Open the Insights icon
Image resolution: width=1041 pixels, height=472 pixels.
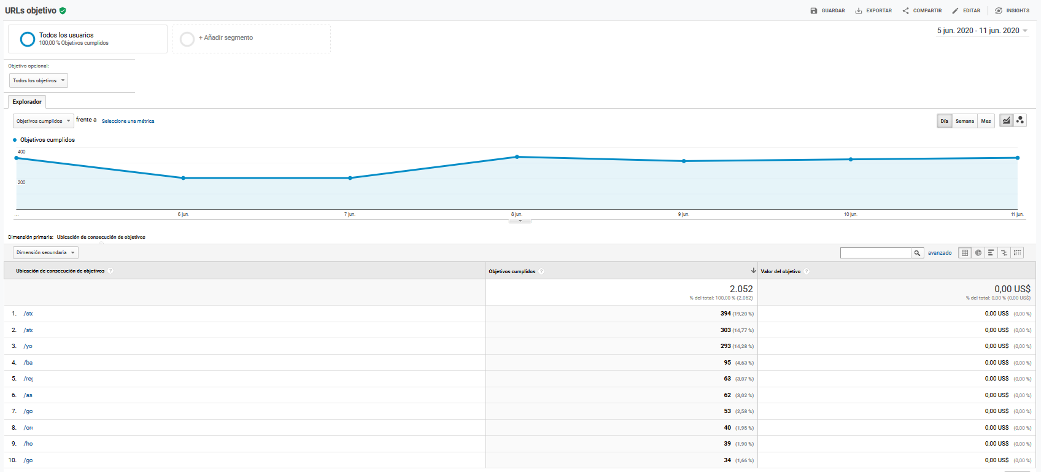pyautogui.click(x=999, y=10)
